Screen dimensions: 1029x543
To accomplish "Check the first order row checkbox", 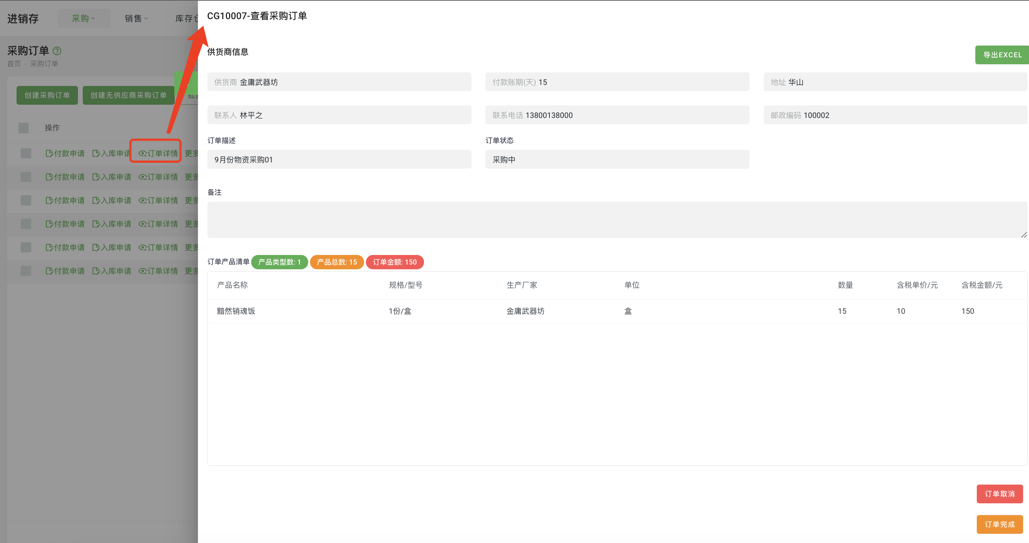I will click(x=26, y=153).
